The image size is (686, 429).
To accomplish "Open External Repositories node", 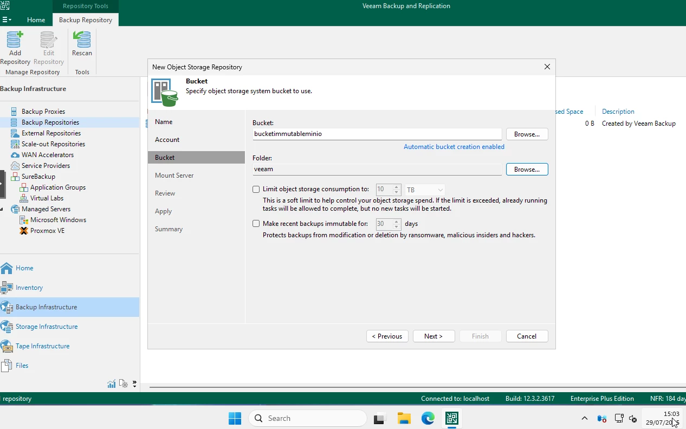I will (x=51, y=133).
